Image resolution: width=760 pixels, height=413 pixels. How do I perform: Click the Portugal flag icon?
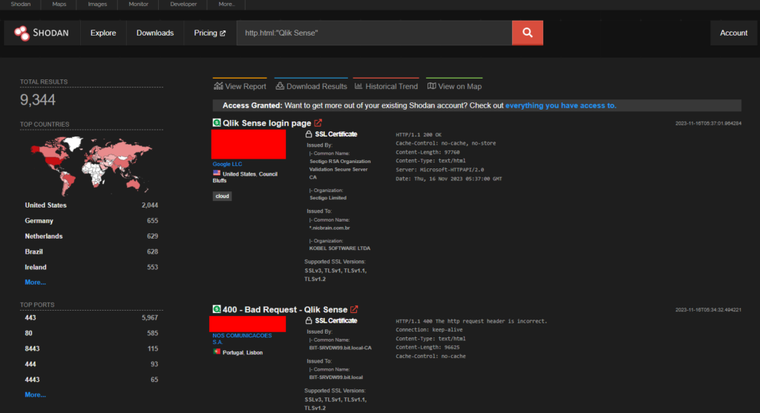coord(217,352)
